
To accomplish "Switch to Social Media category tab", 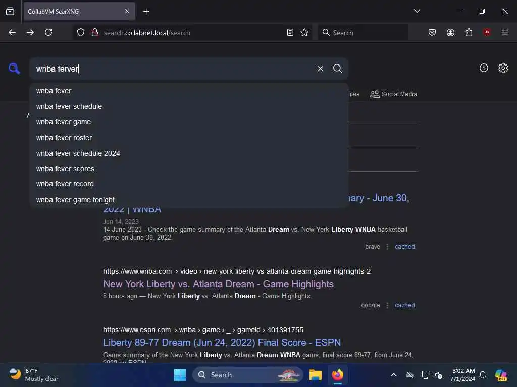I will [393, 94].
